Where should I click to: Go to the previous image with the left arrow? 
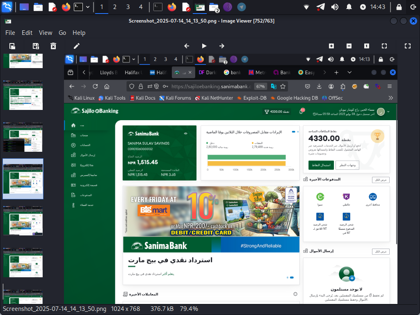coord(187,46)
